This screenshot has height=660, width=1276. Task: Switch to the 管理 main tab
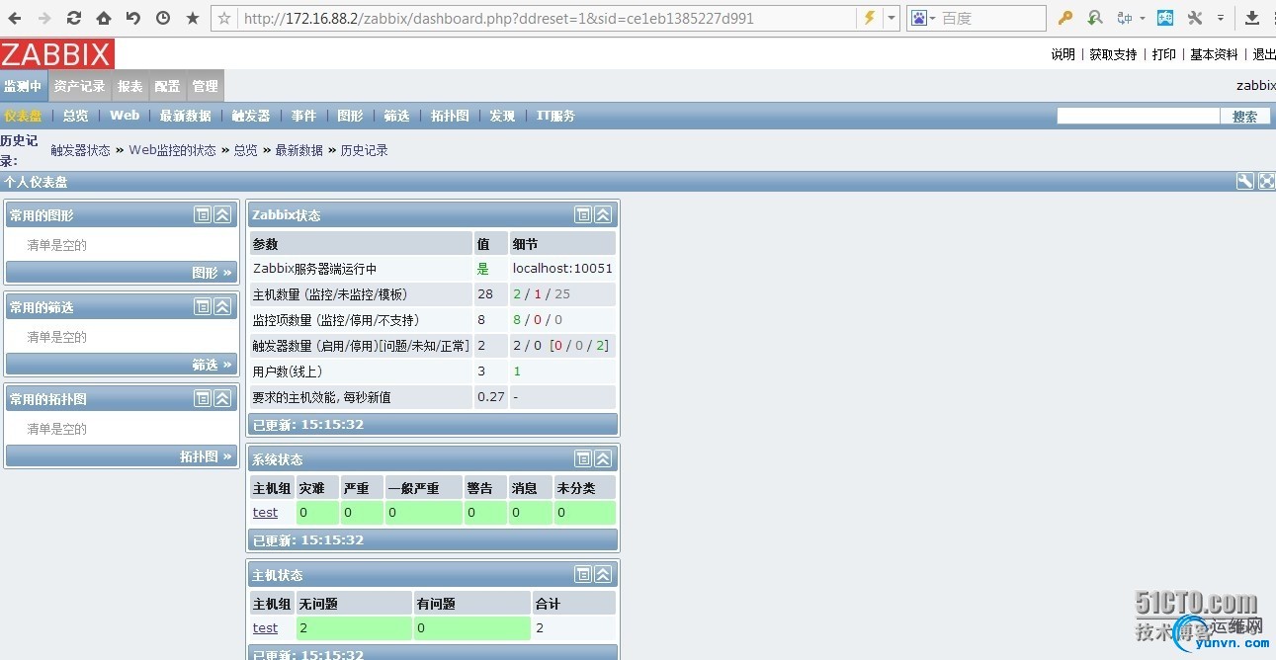pos(205,86)
